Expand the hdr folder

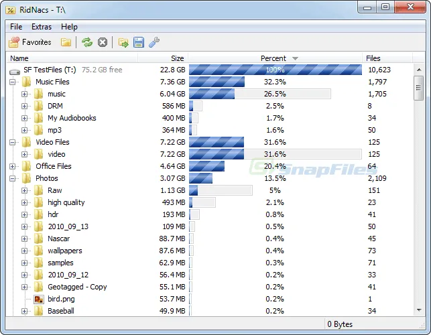[24, 214]
